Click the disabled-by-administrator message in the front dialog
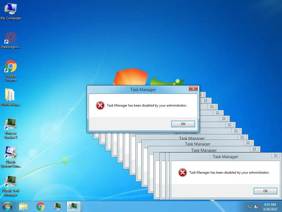Screen dimensions: 282x212 pyautogui.click(x=147, y=105)
